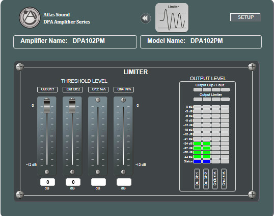Click plus icon below Ch3 fader
The width and height of the screenshot is (274, 216).
point(98,172)
